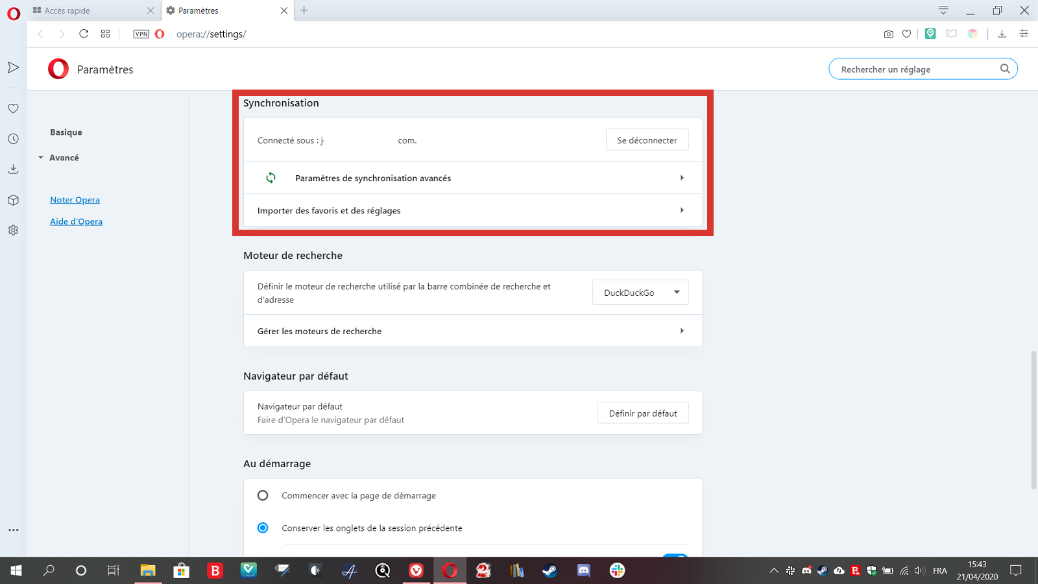Click the VPN badge in address bar

point(141,34)
